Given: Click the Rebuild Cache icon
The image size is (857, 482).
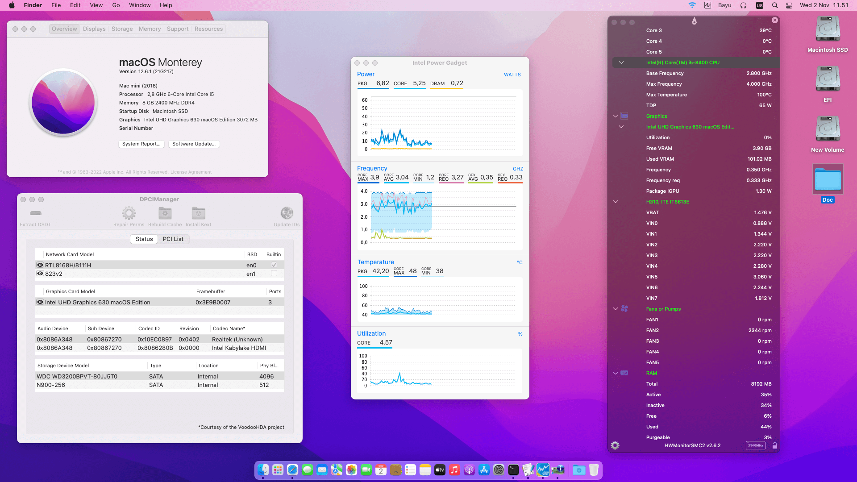Looking at the screenshot, I should pos(165,213).
